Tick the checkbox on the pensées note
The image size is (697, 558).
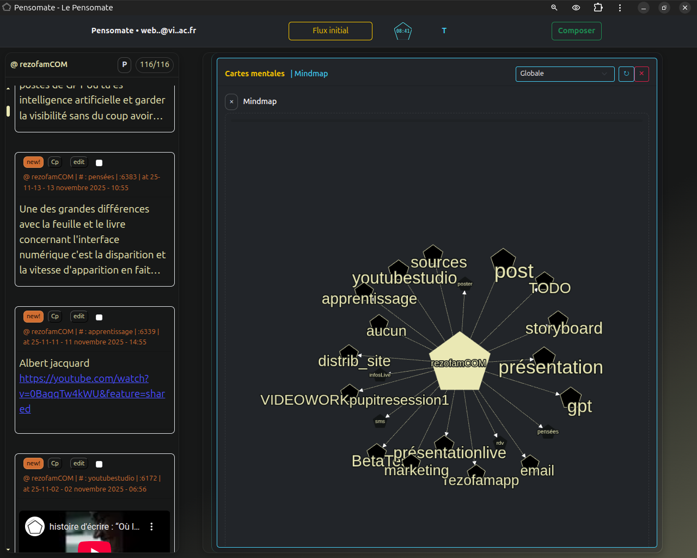(x=99, y=163)
